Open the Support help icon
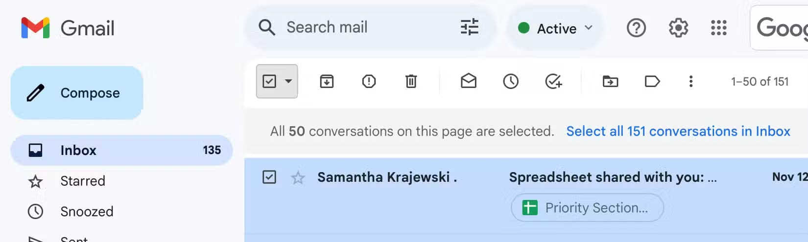This screenshot has height=242, width=808. tap(636, 28)
